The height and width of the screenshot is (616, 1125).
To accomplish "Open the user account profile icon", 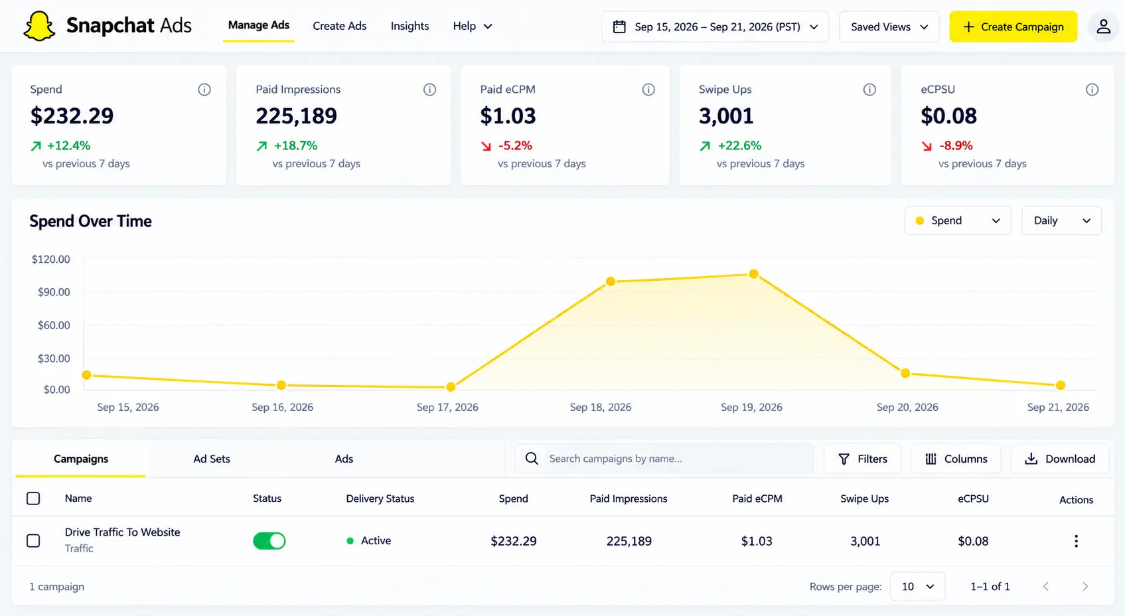I will click(x=1103, y=27).
